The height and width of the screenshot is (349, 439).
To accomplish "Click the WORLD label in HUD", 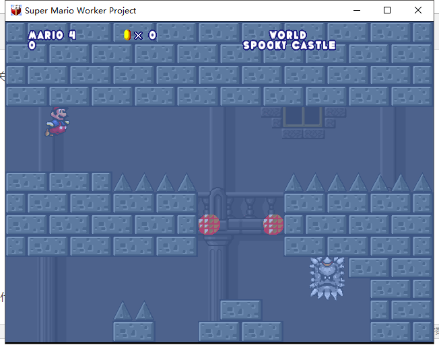I will click(x=288, y=35).
